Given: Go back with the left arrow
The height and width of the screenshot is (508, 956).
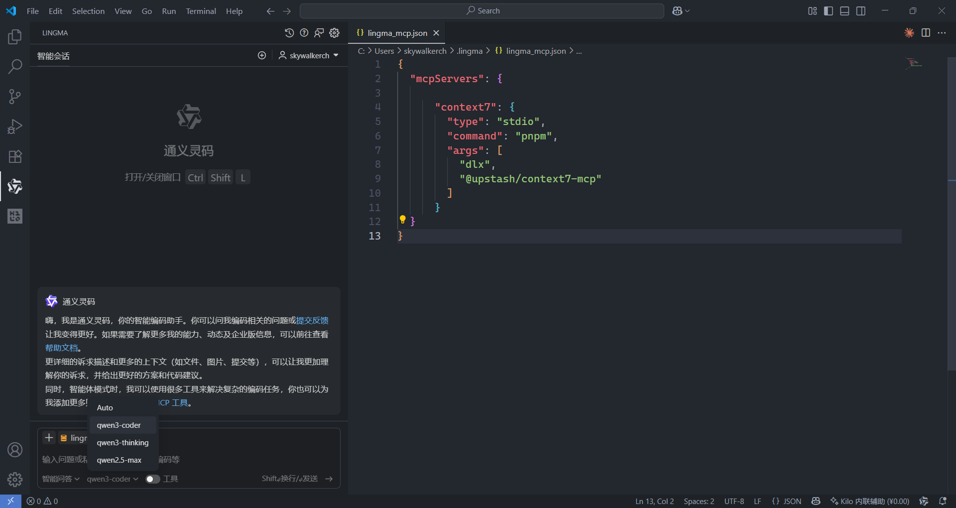Looking at the screenshot, I should click(x=270, y=11).
